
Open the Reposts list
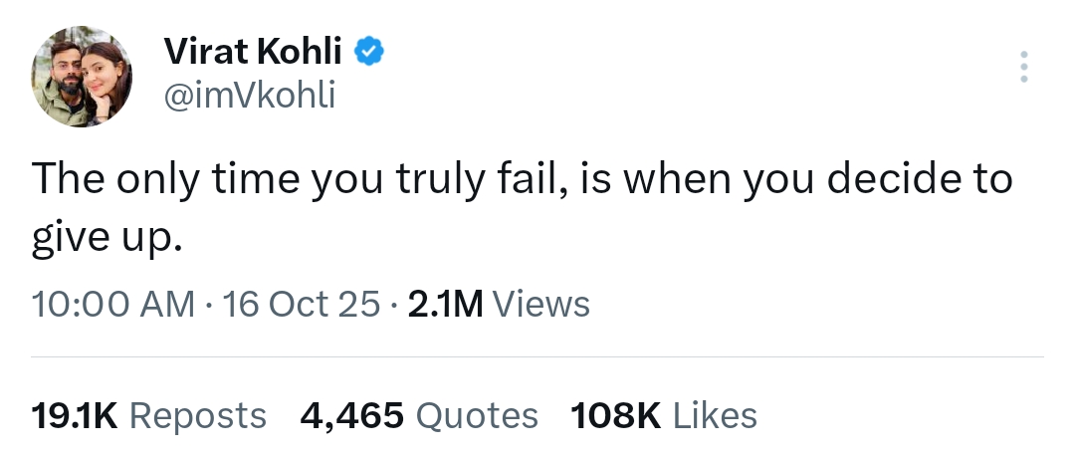197,415
